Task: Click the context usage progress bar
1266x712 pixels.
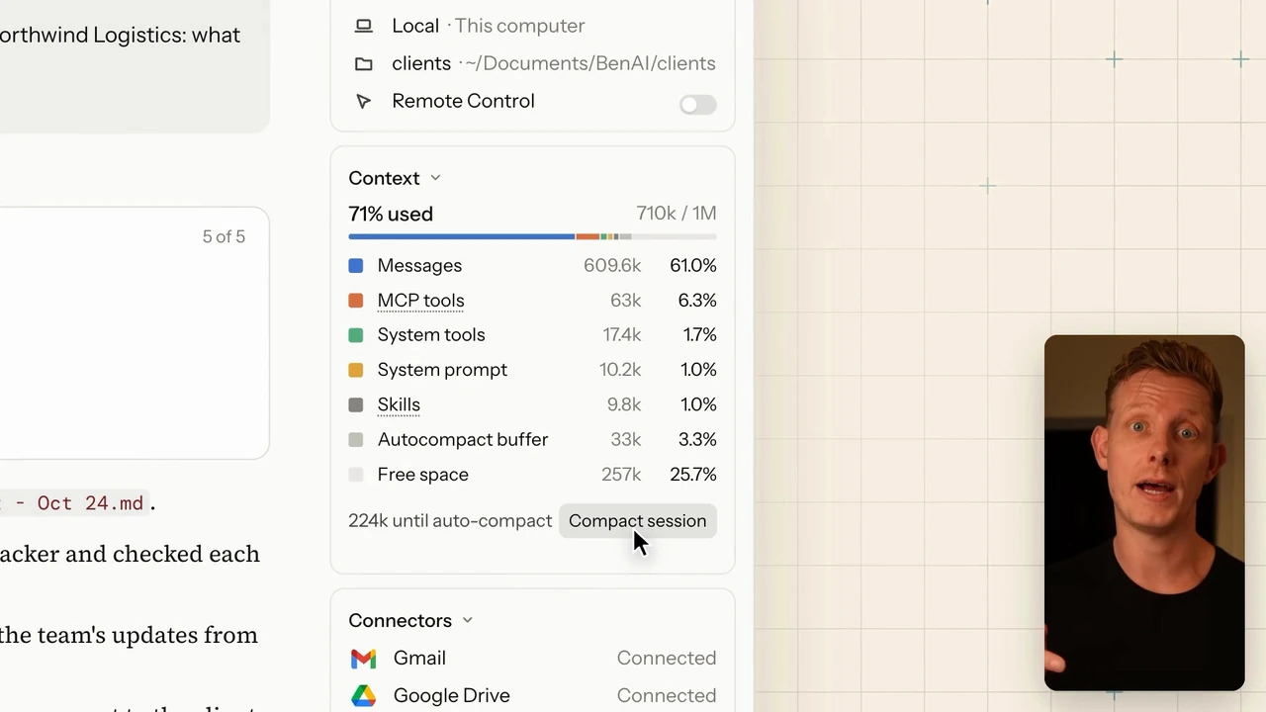Action: (532, 237)
